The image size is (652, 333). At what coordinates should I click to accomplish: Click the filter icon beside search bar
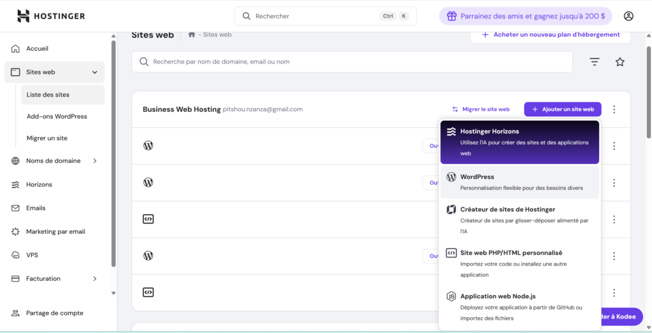pyautogui.click(x=594, y=62)
